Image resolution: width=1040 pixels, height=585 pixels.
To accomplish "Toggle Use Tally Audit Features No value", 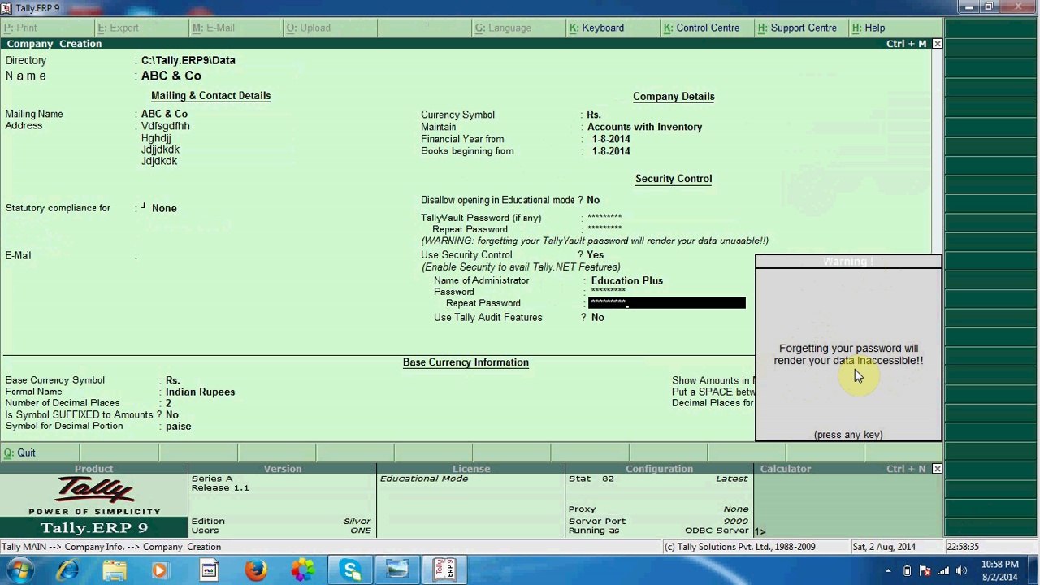I will [x=598, y=318].
